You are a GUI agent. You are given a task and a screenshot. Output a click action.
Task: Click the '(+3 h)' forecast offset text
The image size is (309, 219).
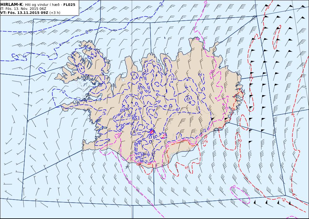pyautogui.click(x=55, y=13)
